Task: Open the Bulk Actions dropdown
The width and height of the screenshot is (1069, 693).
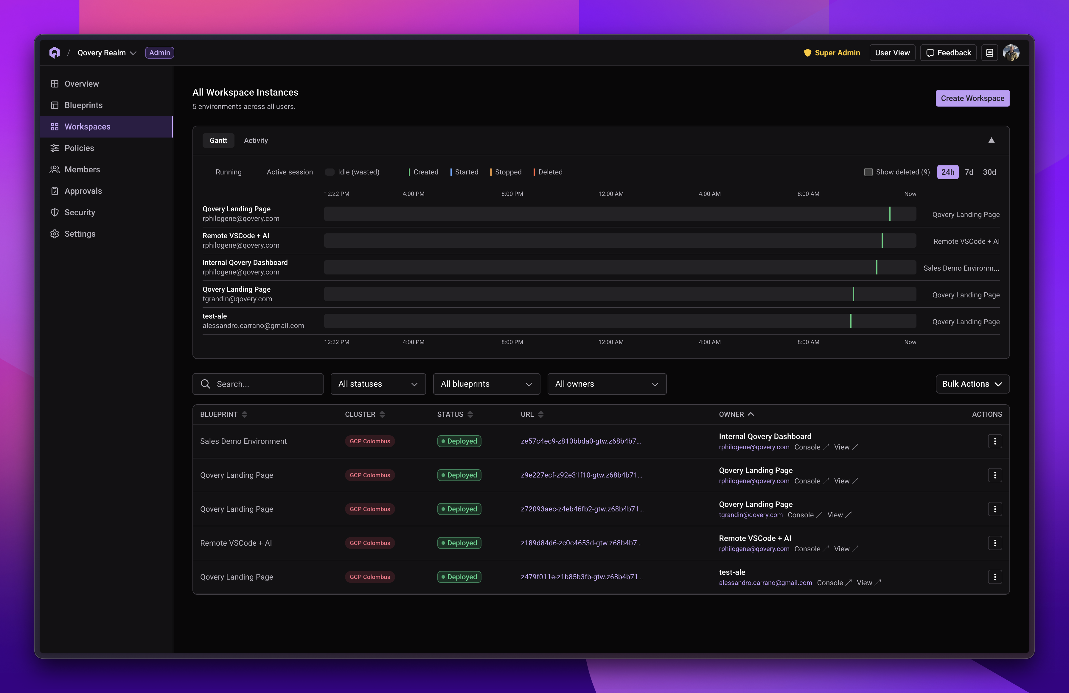Action: [972, 384]
